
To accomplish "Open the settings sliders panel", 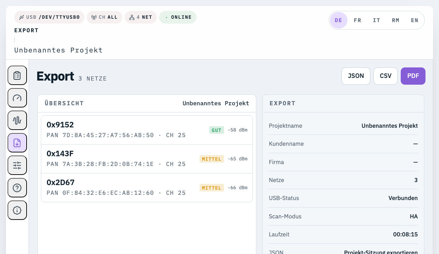I will tap(17, 165).
